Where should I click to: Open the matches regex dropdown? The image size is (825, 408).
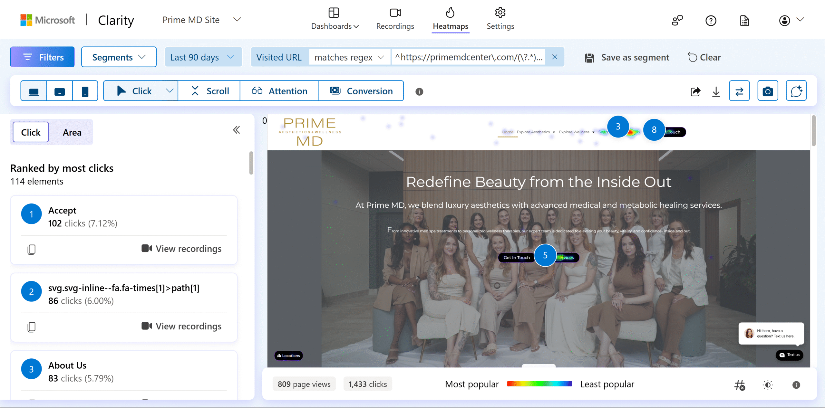(x=350, y=57)
